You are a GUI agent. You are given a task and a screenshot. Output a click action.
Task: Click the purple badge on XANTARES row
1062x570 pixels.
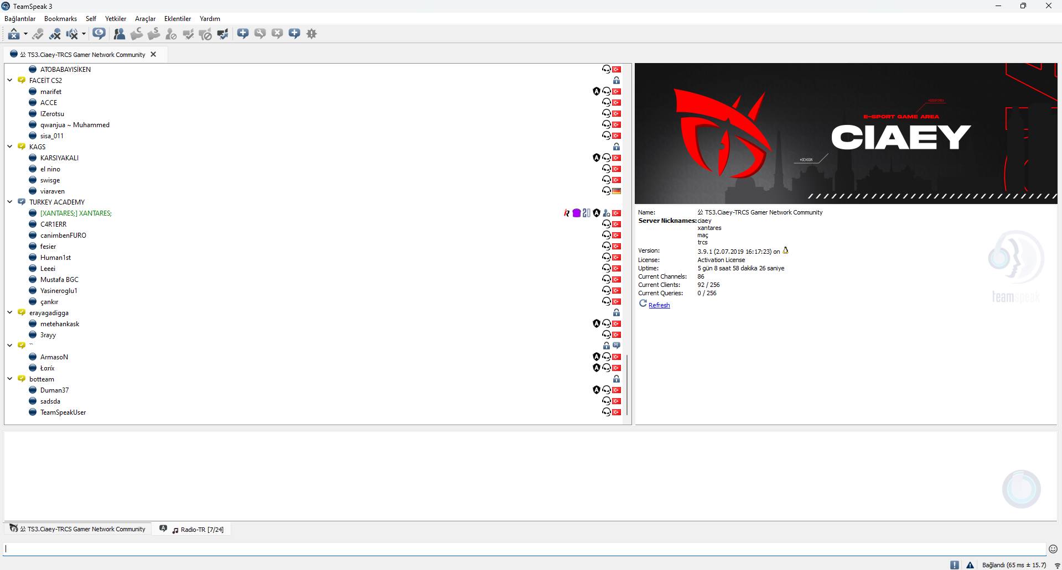(x=577, y=213)
